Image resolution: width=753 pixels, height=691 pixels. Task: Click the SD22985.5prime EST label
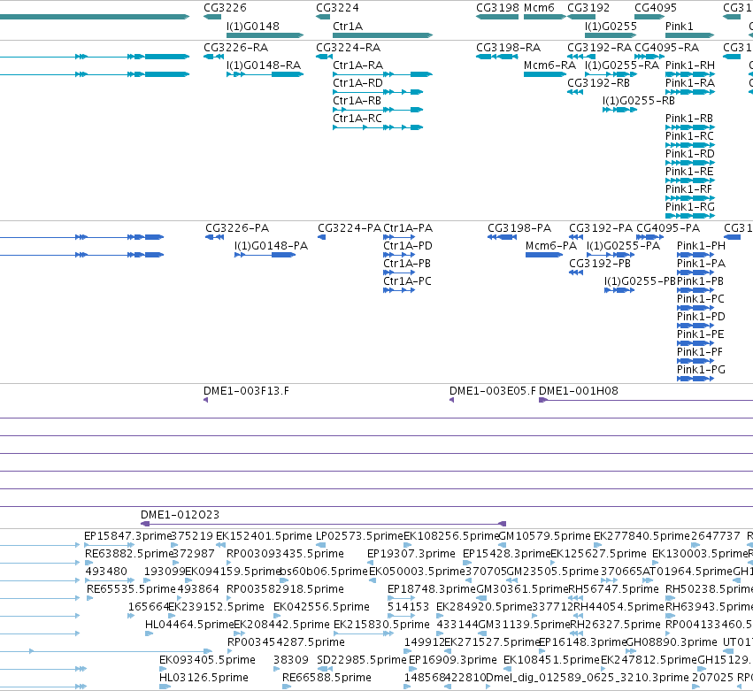pyautogui.click(x=362, y=660)
